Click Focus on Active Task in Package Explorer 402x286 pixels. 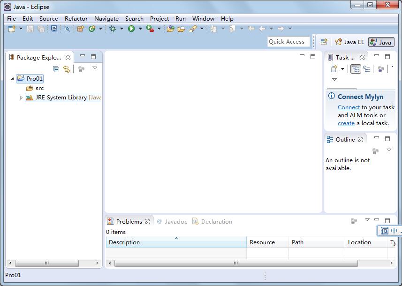click(81, 69)
